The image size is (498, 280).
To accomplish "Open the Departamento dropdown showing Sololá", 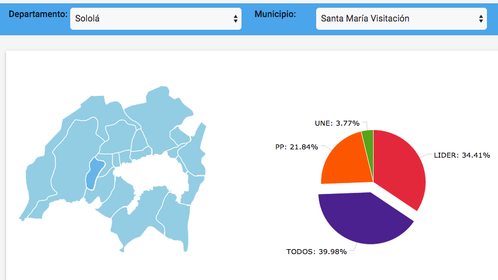I will [149, 19].
